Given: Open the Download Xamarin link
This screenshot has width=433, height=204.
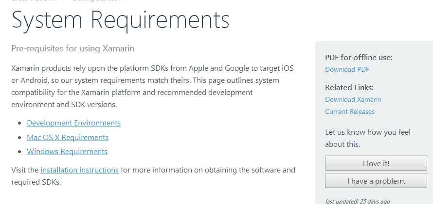Looking at the screenshot, I should click(x=353, y=99).
